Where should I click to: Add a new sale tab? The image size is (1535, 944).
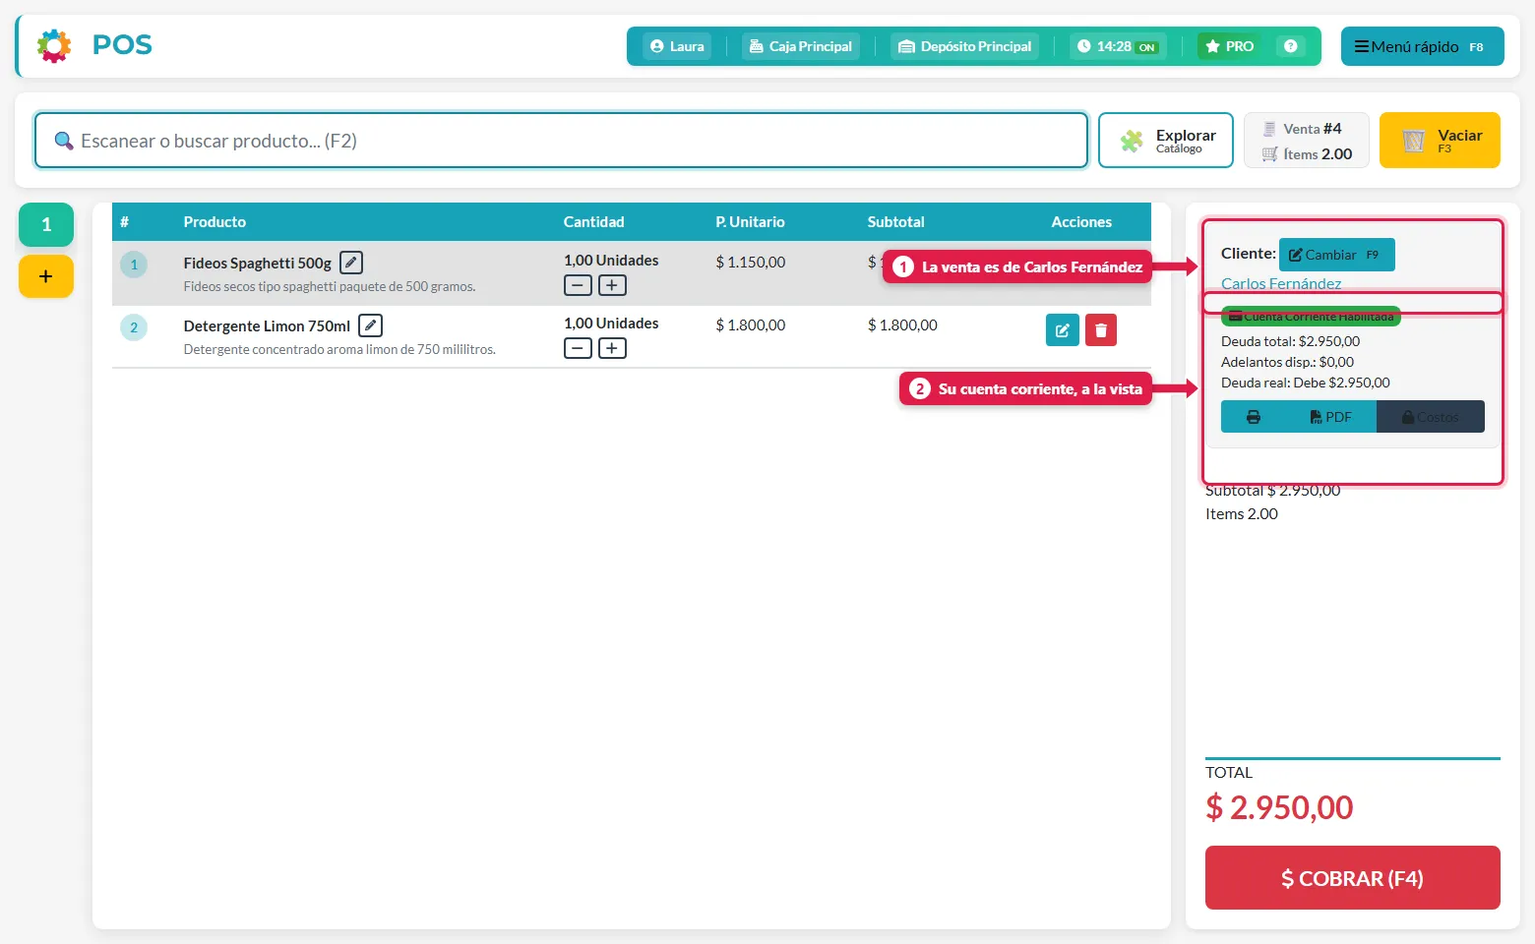point(46,276)
